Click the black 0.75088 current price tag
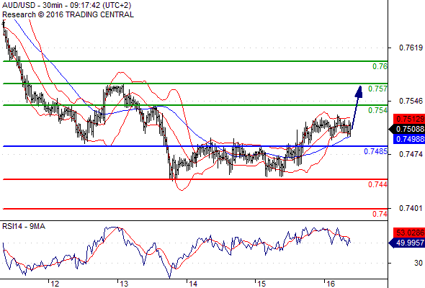 407,129
